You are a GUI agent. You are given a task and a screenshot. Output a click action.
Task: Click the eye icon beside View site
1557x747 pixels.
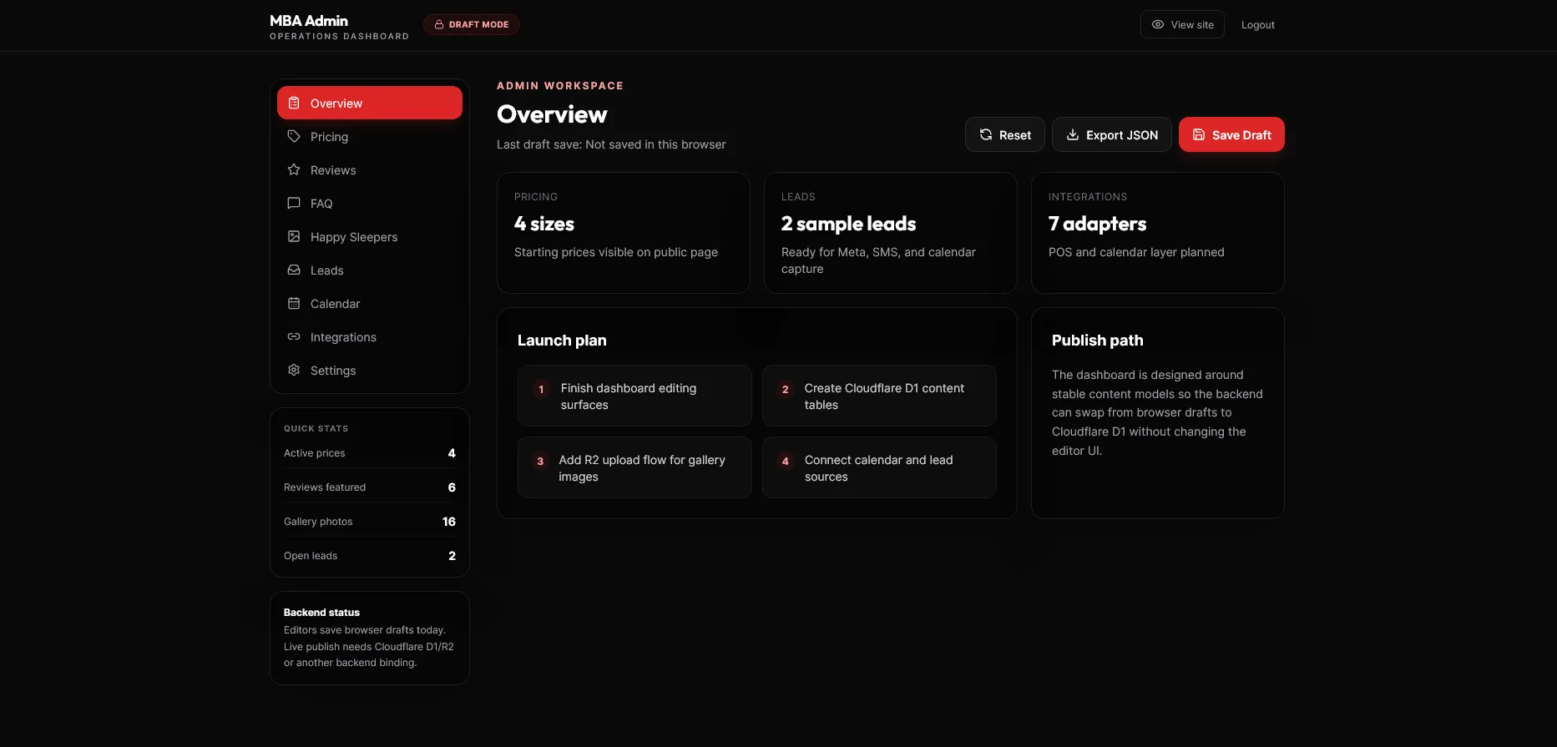(x=1158, y=24)
